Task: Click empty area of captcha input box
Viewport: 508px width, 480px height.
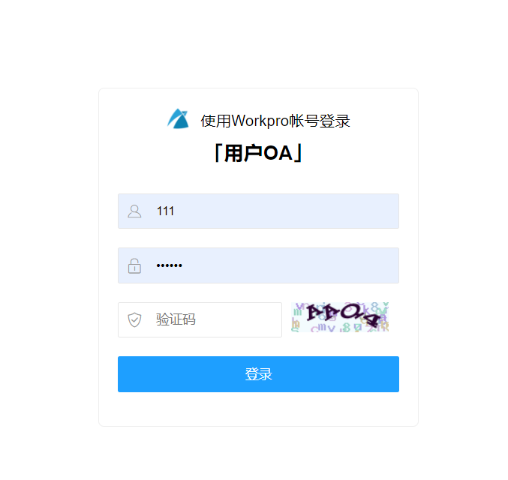Action: coord(240,320)
